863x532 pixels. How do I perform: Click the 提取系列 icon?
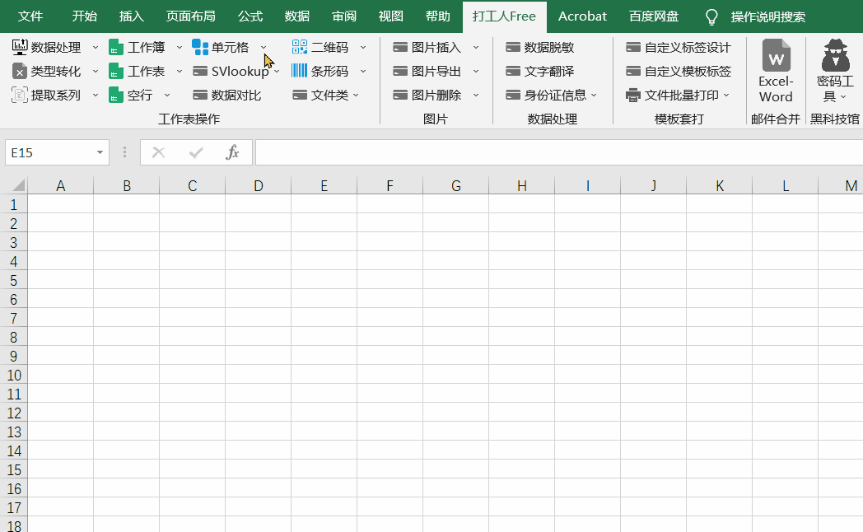click(19, 96)
